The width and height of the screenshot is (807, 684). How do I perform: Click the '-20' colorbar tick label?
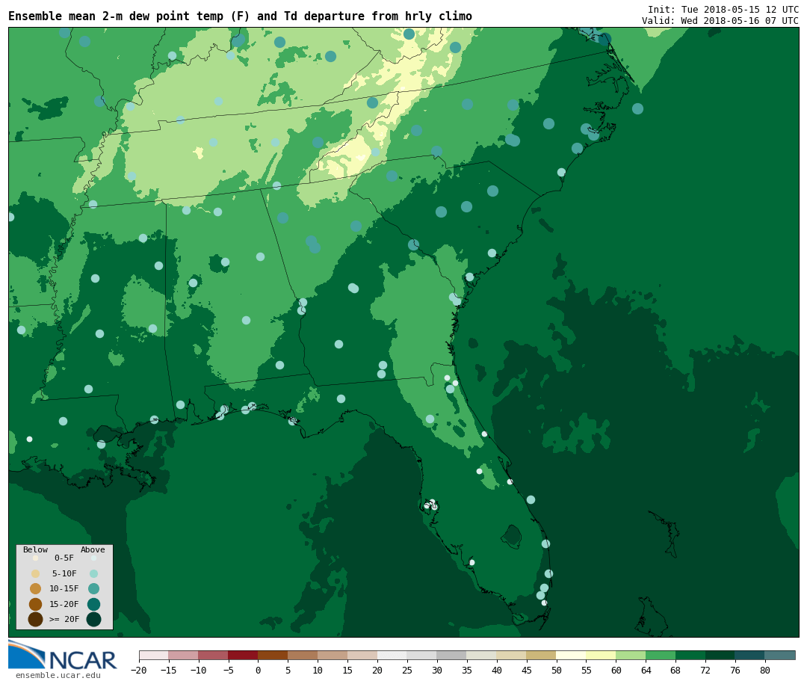pyautogui.click(x=138, y=670)
